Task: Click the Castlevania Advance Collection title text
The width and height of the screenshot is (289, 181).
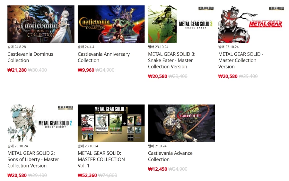Action: 170,156
